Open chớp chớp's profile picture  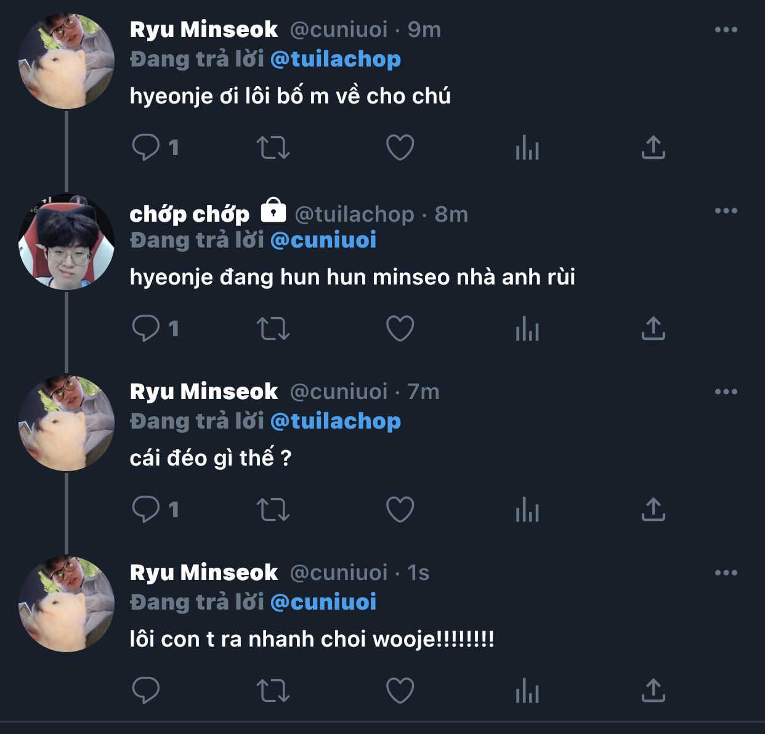(67, 241)
